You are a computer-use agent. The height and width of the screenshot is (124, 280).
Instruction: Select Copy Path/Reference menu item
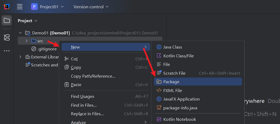[93, 76]
